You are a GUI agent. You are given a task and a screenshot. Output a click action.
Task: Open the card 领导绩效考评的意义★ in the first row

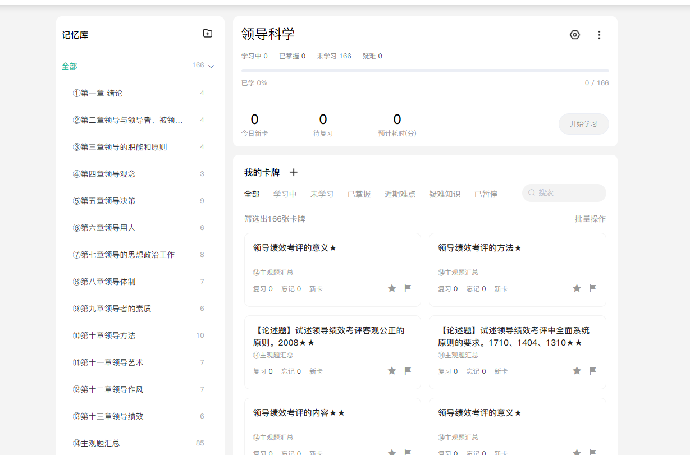332,270
